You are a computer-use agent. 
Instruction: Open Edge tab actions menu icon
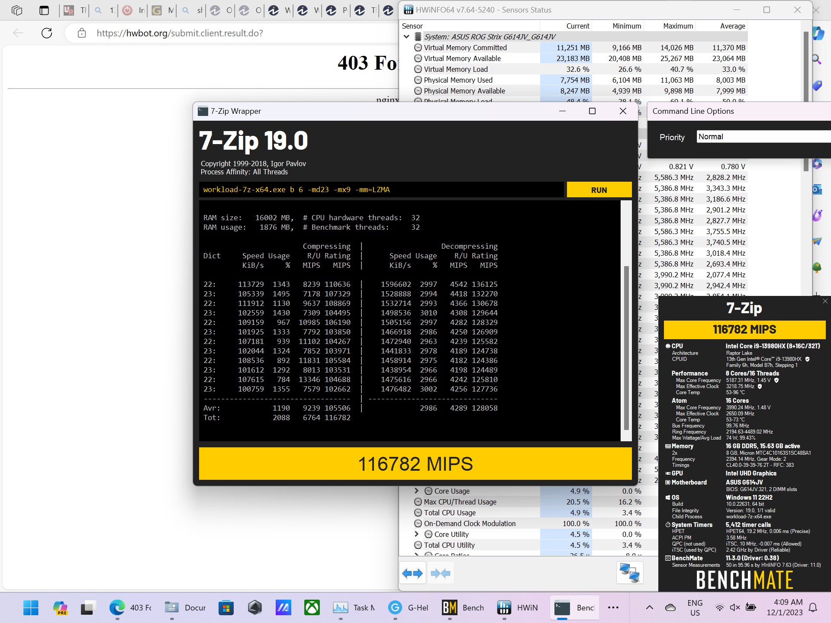click(x=44, y=10)
